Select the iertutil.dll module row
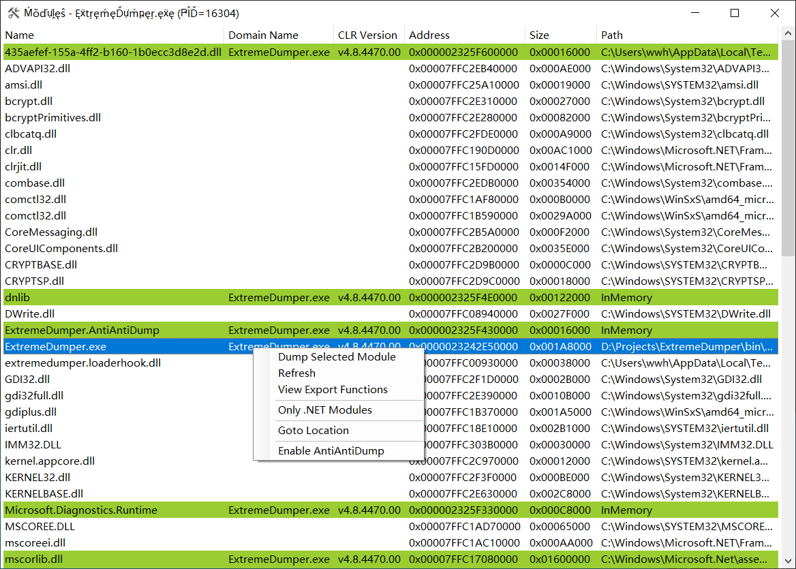Screen dimensions: 796x569 coord(391,429)
